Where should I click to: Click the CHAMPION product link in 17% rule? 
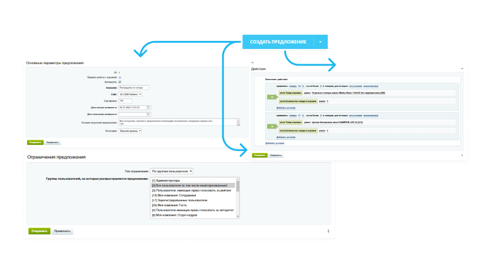click(337, 122)
